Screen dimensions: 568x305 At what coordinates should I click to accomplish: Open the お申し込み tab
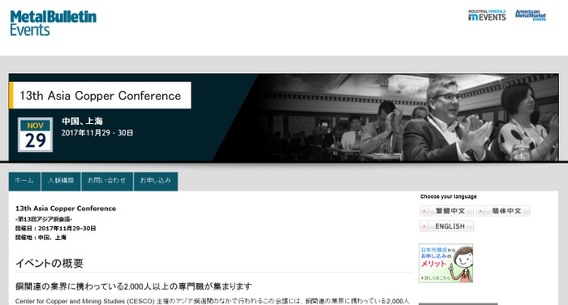pyautogui.click(x=156, y=181)
